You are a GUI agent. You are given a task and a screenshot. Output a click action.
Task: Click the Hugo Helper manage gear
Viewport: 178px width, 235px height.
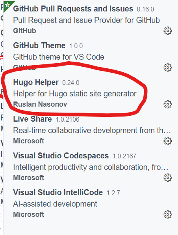coord(168,104)
